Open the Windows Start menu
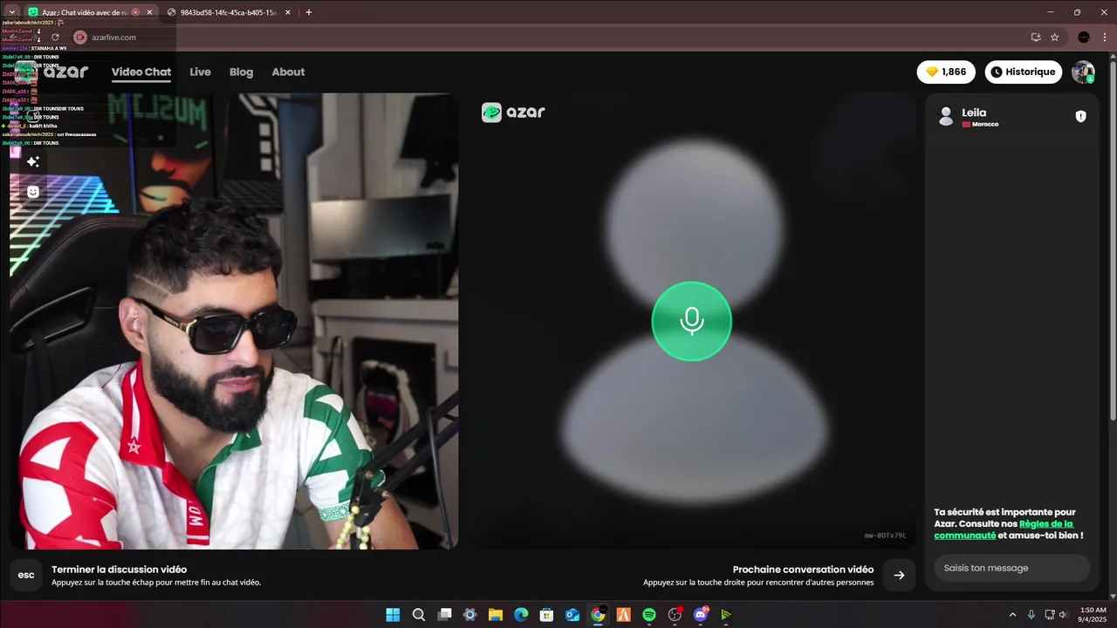The height and width of the screenshot is (628, 1117). pos(393,615)
